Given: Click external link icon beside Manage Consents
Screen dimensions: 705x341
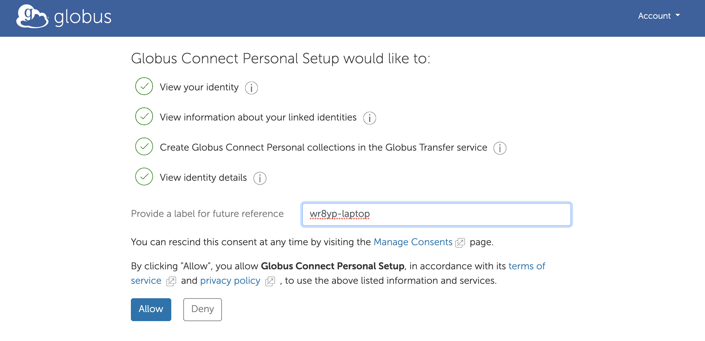Looking at the screenshot, I should (460, 242).
